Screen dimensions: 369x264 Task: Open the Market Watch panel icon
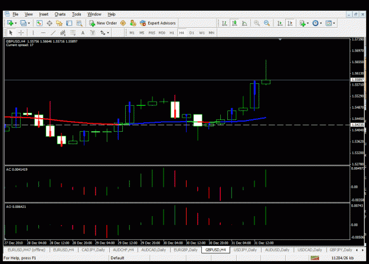click(x=40, y=23)
